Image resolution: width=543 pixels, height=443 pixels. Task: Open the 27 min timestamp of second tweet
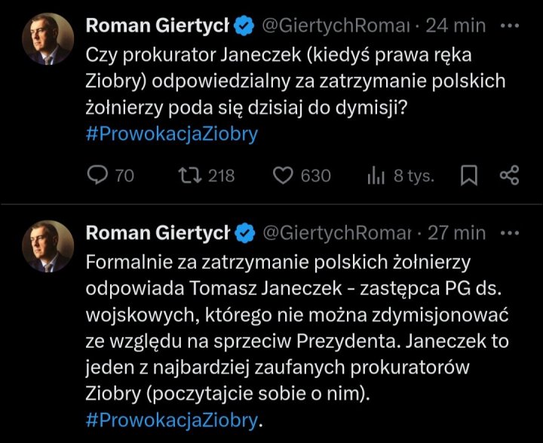[x=456, y=234]
